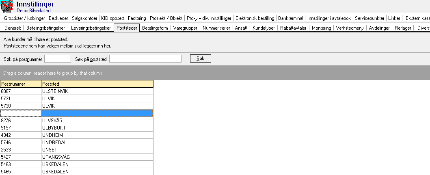The width and height of the screenshot is (430, 175).
Task: Open the Nummer serier tab
Action: coord(216,28)
